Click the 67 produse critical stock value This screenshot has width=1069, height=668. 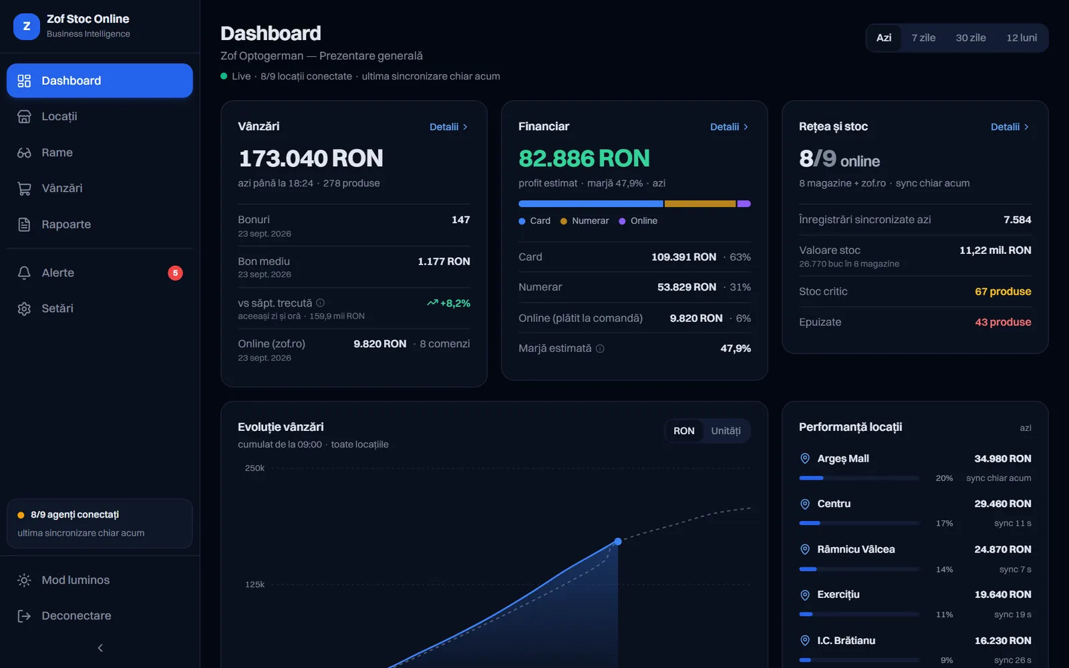point(1003,291)
